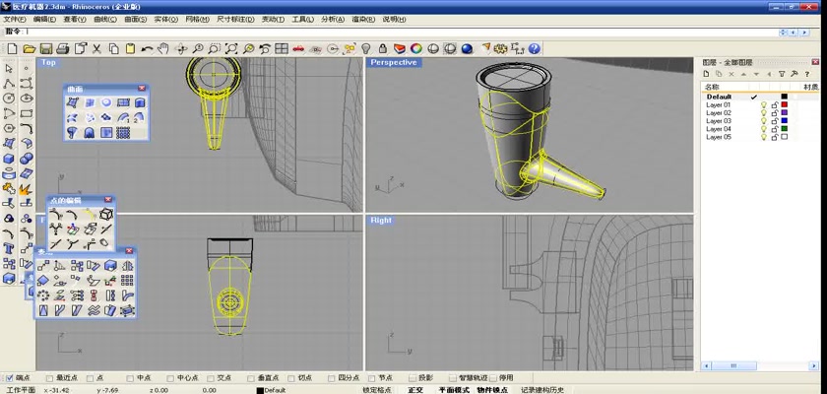Viewport: 827px width, 394px height.
Task: Click the Save file icon in the toolbar
Action: (46, 48)
